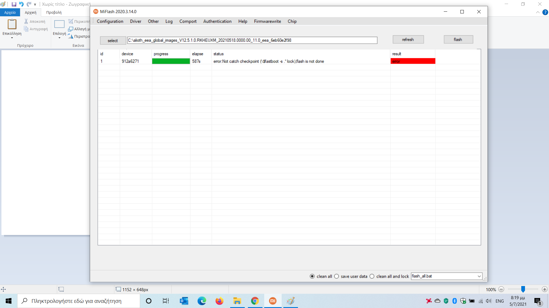
Task: Open the Driver menu in MiFlash
Action: coord(136,21)
